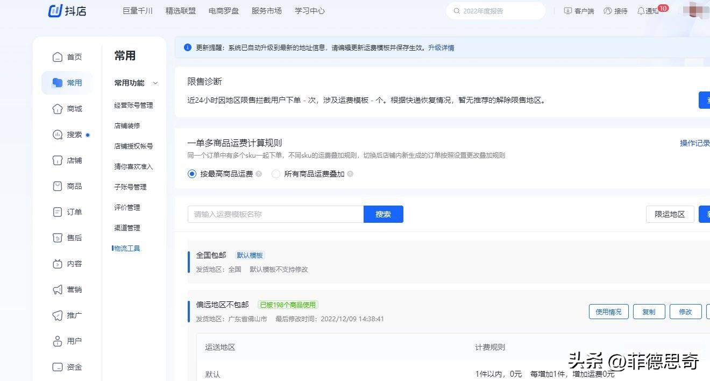This screenshot has width=710, height=381.
Task: Open the 商品 products section icon
Action: coord(58,186)
